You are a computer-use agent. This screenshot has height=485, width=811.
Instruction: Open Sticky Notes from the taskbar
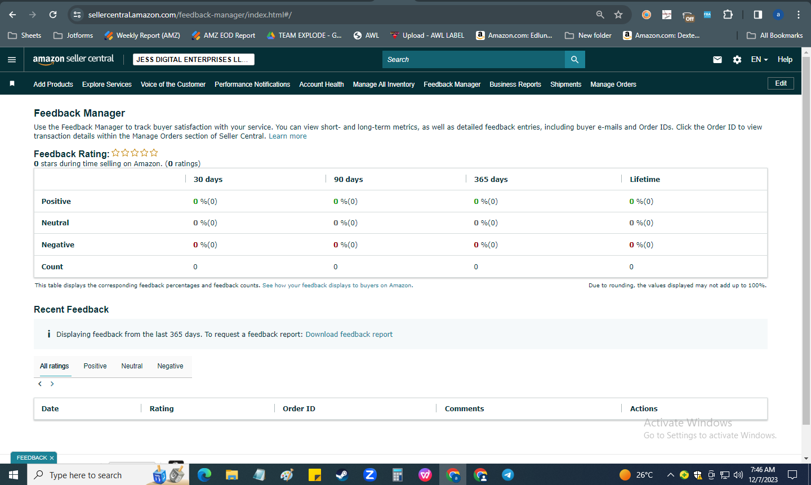pos(314,474)
